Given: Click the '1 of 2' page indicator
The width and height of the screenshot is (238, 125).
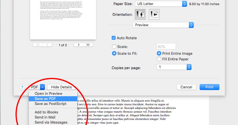Looking at the screenshot, I should [63, 45].
